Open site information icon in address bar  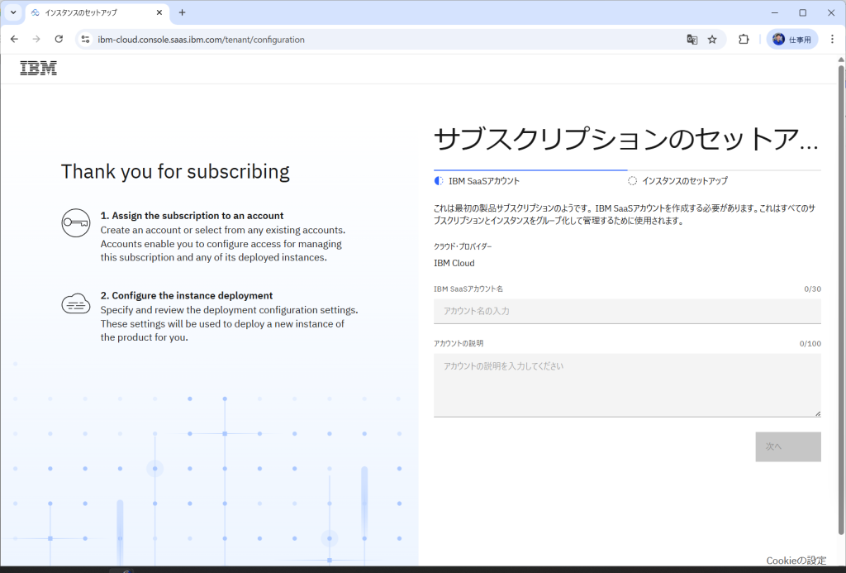tap(85, 40)
